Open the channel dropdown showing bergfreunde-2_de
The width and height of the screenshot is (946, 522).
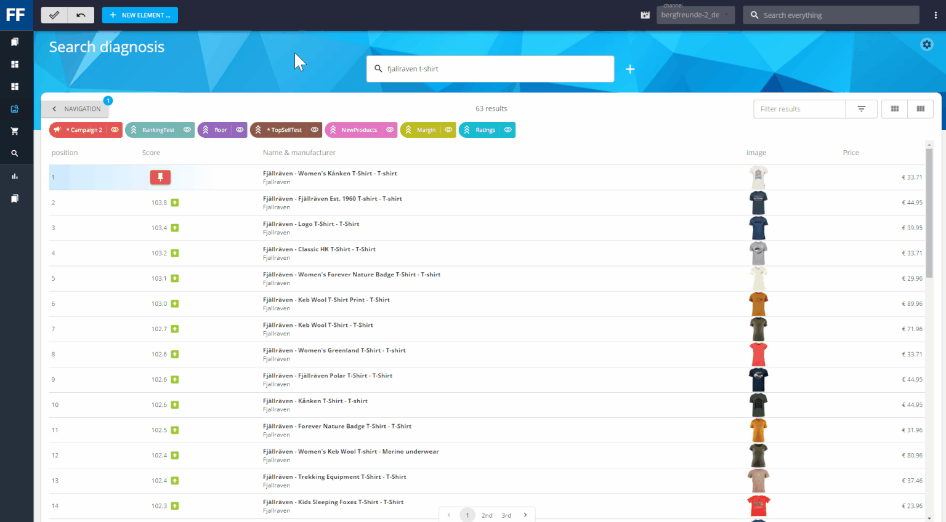pos(695,15)
